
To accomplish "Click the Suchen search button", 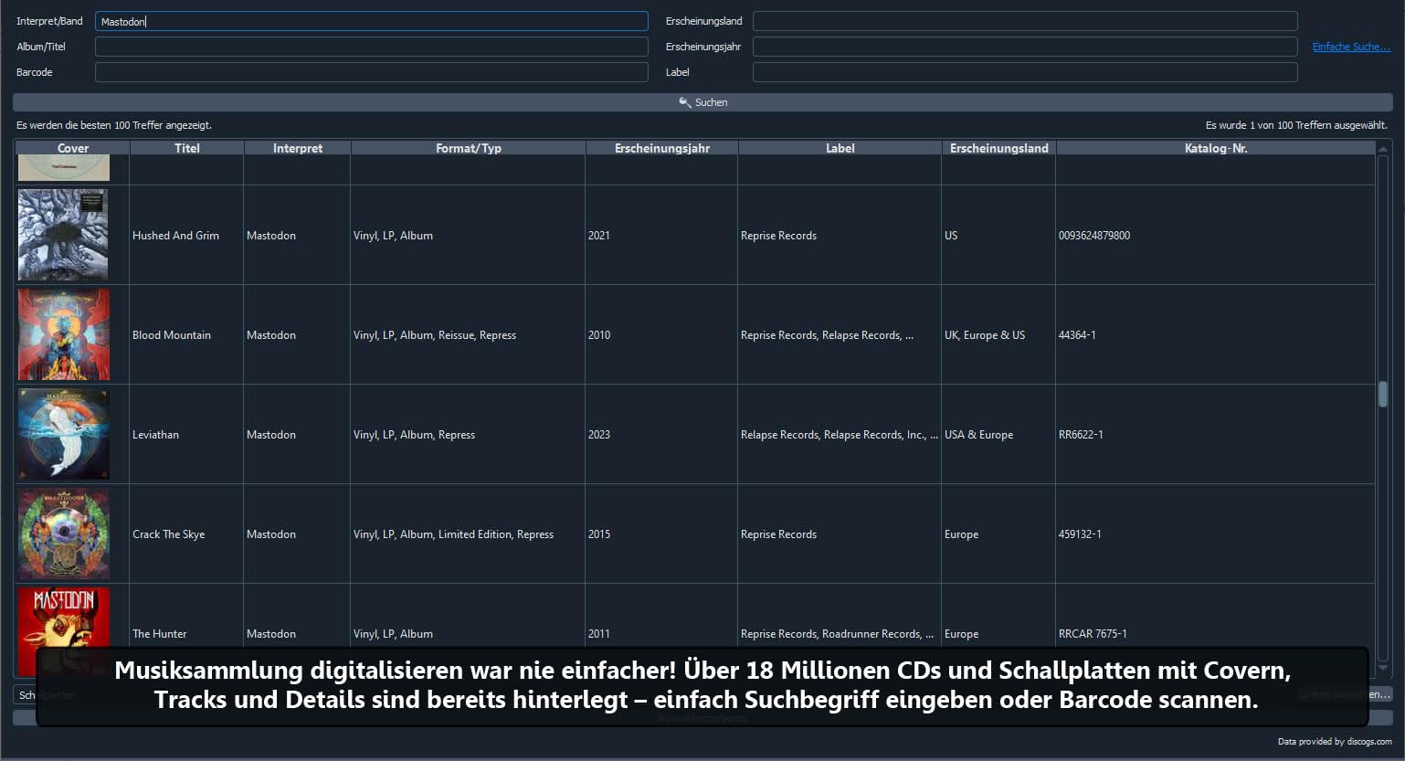I will tap(702, 102).
